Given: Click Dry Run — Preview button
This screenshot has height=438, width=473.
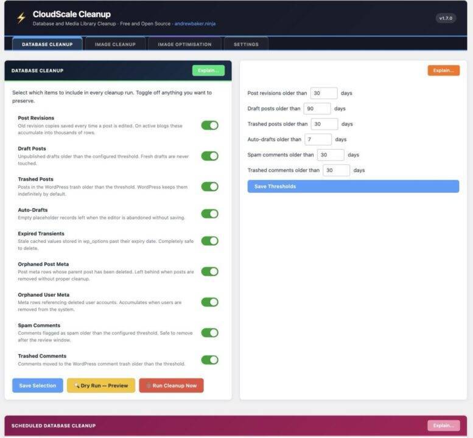Looking at the screenshot, I should pyautogui.click(x=100, y=386).
